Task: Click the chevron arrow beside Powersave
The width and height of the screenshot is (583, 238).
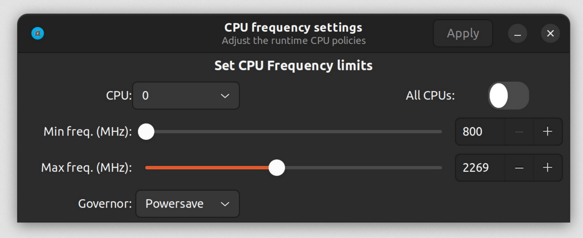Action: (225, 204)
